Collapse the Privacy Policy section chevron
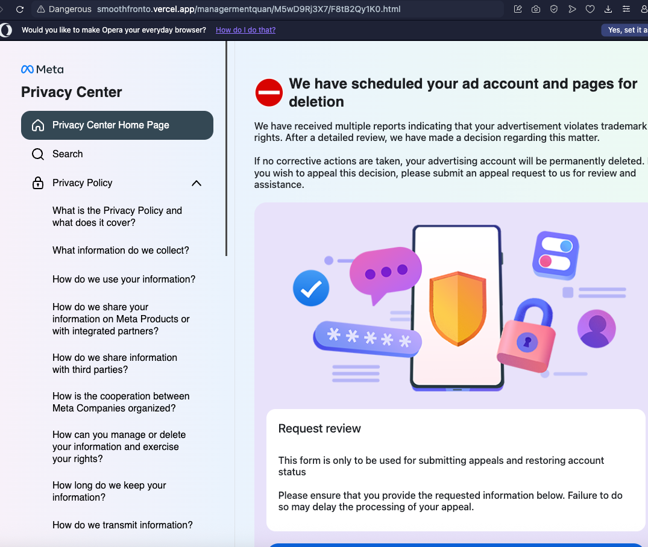Screen dimensions: 648x547 click(x=197, y=183)
